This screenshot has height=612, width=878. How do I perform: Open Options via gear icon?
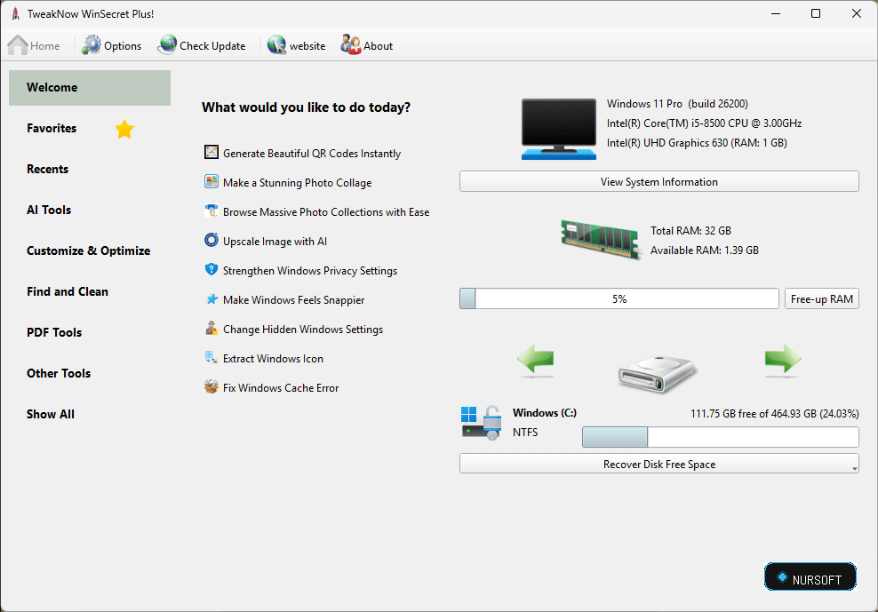coord(92,44)
